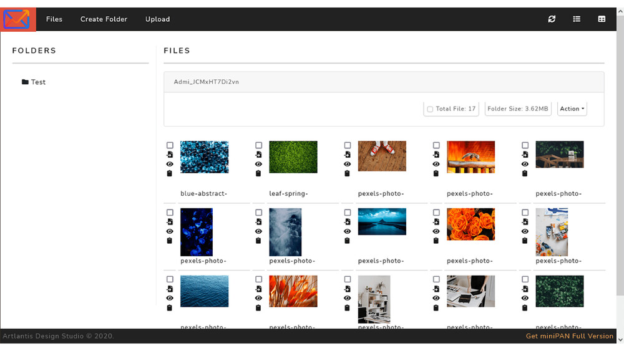The height and width of the screenshot is (351, 624).
Task: Check the ocean water photo checkbox
Action: (170, 279)
